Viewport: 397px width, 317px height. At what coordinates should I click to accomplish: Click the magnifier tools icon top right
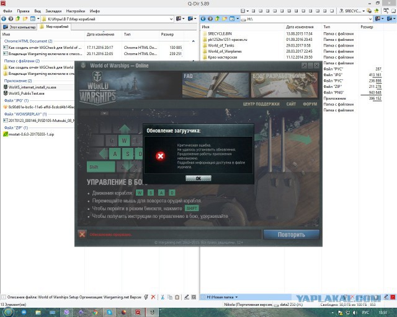pyautogui.click(x=386, y=11)
